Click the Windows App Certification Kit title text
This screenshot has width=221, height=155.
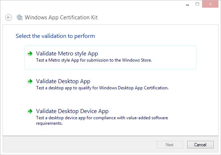pos(61,18)
